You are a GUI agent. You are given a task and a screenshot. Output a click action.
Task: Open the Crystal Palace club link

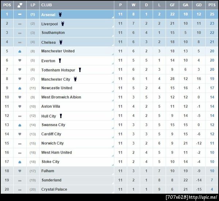coord(54,189)
